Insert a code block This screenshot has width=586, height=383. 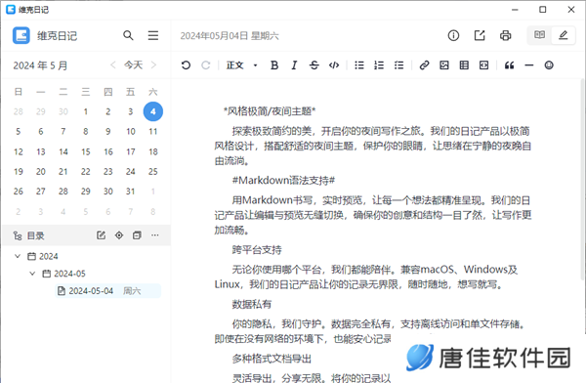pyautogui.click(x=483, y=65)
